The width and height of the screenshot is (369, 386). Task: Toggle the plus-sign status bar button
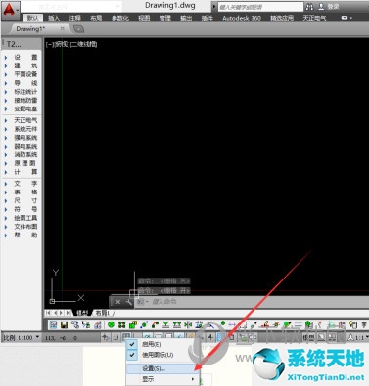(210, 337)
